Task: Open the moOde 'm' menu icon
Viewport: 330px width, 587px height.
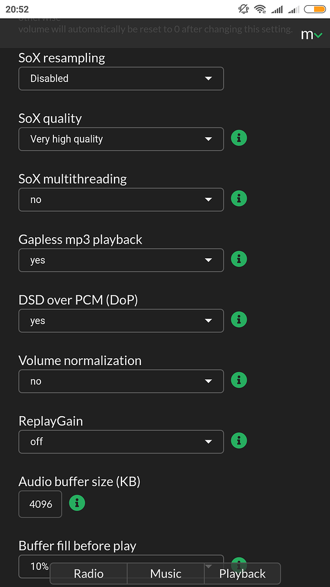Action: click(x=311, y=35)
